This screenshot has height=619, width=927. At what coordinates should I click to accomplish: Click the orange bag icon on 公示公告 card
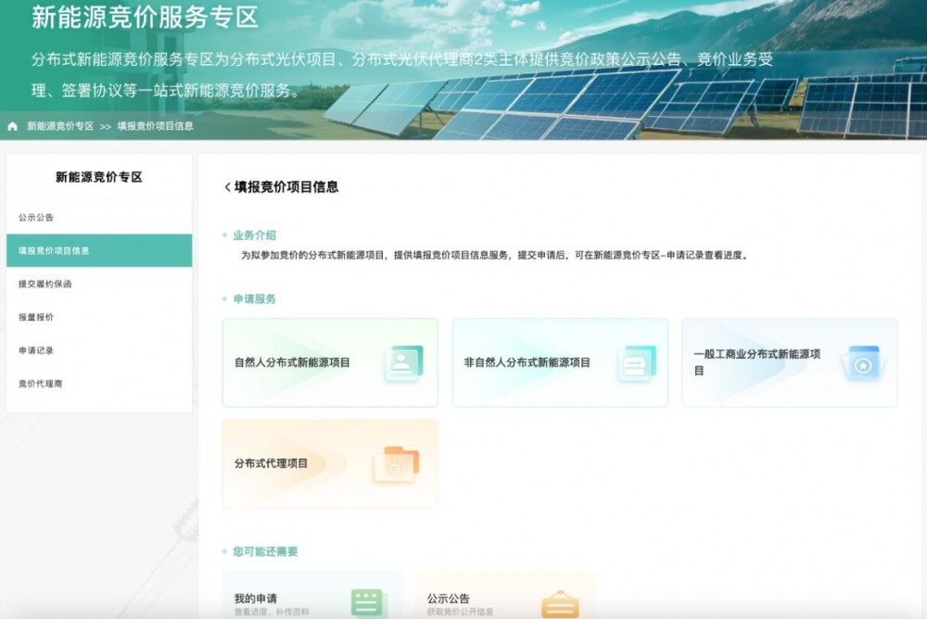pyautogui.click(x=560, y=604)
